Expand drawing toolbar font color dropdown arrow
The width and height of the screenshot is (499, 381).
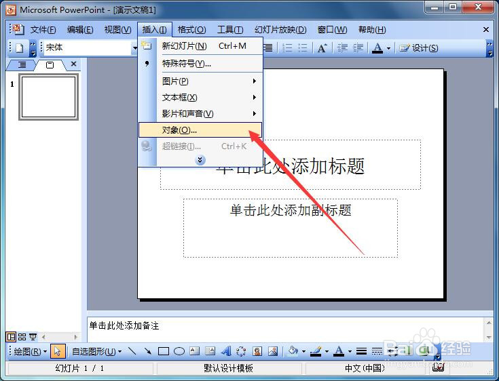[350, 351]
